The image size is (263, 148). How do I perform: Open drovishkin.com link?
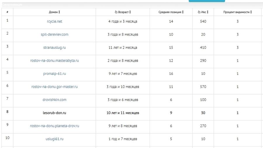tap(55, 100)
